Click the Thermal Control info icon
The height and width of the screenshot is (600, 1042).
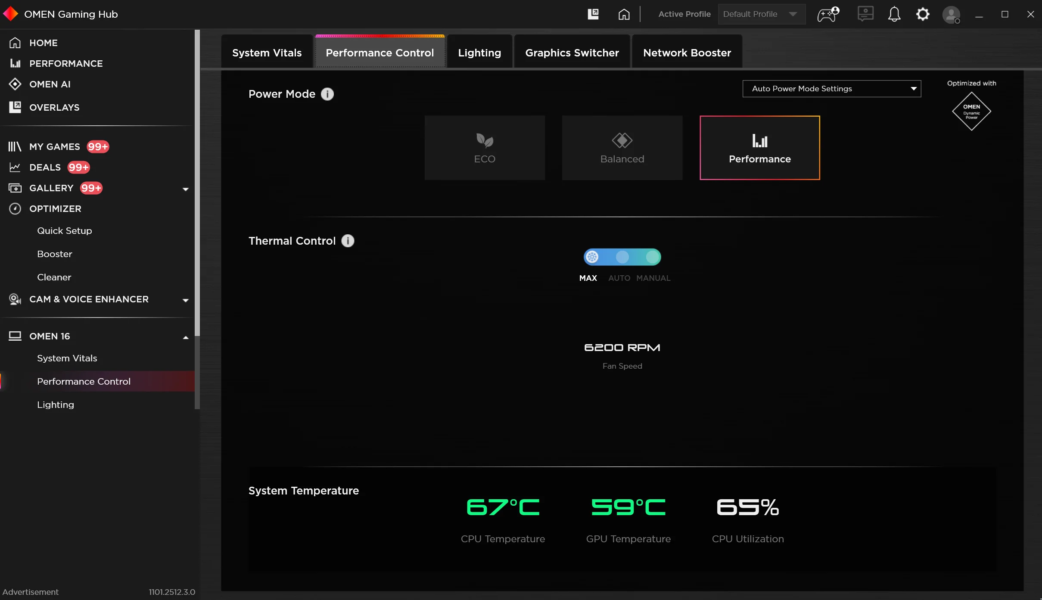348,241
